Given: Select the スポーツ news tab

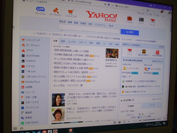Looking at the screenshot, I should [x=82, y=42].
